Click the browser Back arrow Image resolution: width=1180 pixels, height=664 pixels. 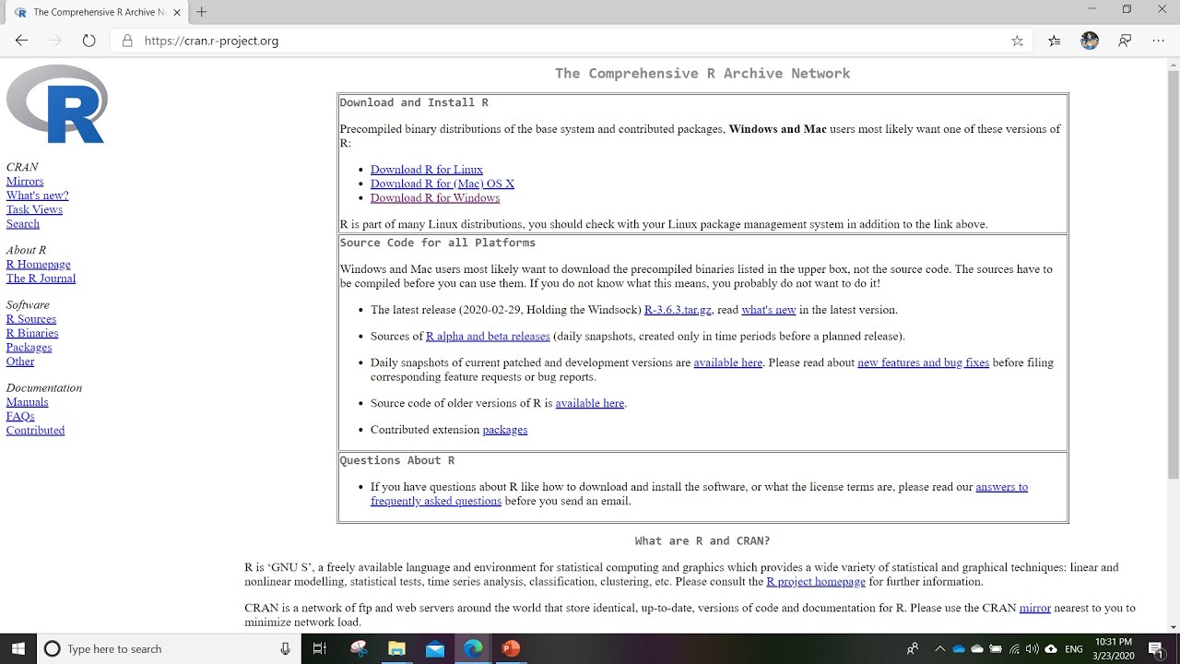click(21, 41)
